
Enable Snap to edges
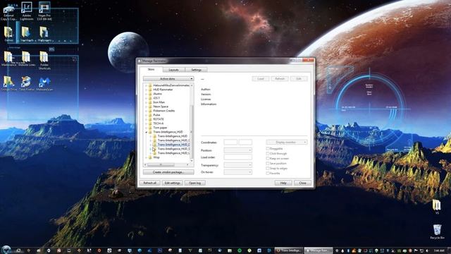click(268, 168)
